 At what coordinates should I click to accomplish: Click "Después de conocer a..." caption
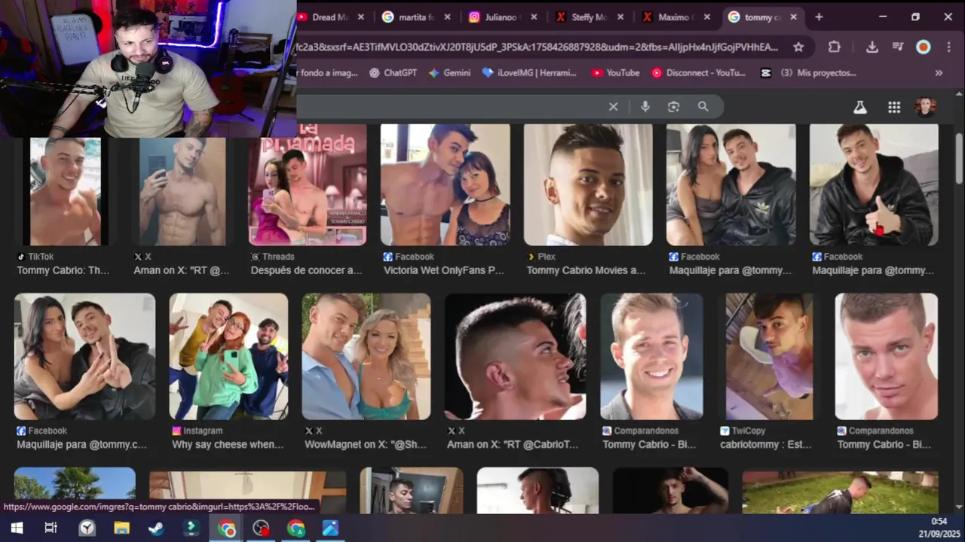click(x=306, y=270)
